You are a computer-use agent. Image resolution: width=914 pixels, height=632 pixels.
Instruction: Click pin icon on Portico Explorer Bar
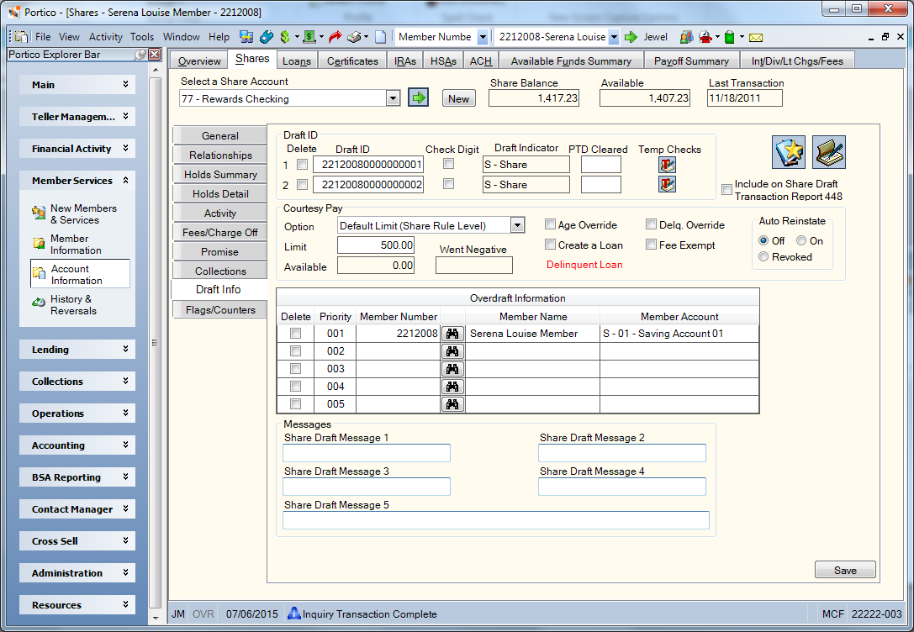140,54
